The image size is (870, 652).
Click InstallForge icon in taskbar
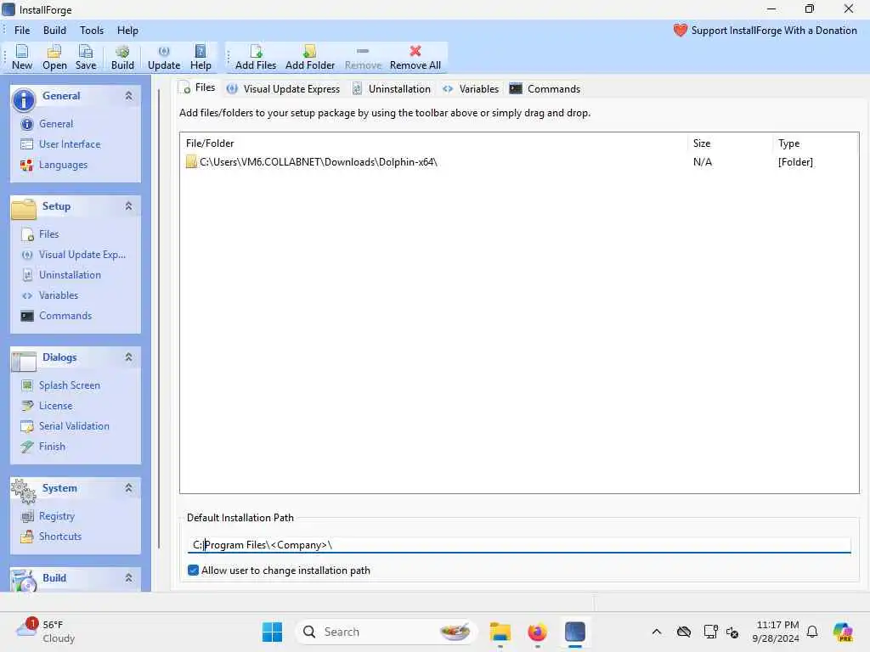575,632
